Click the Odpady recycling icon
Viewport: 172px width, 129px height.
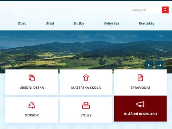coord(32,105)
